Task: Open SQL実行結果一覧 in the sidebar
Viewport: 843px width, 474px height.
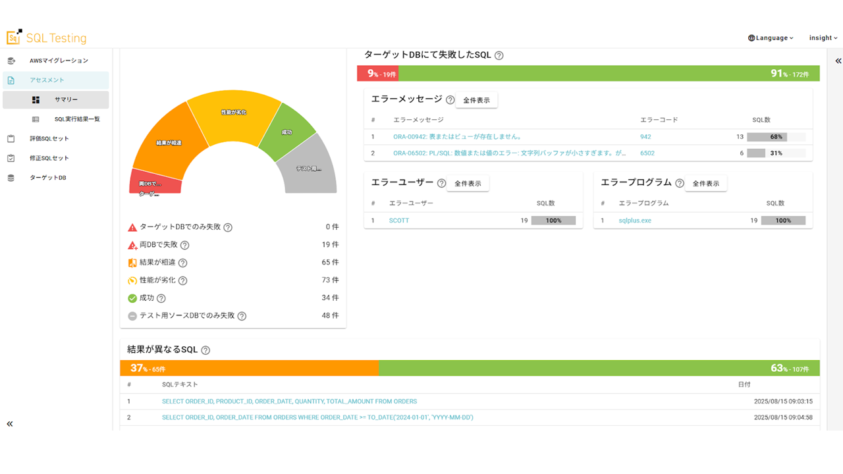Action: coord(77,119)
